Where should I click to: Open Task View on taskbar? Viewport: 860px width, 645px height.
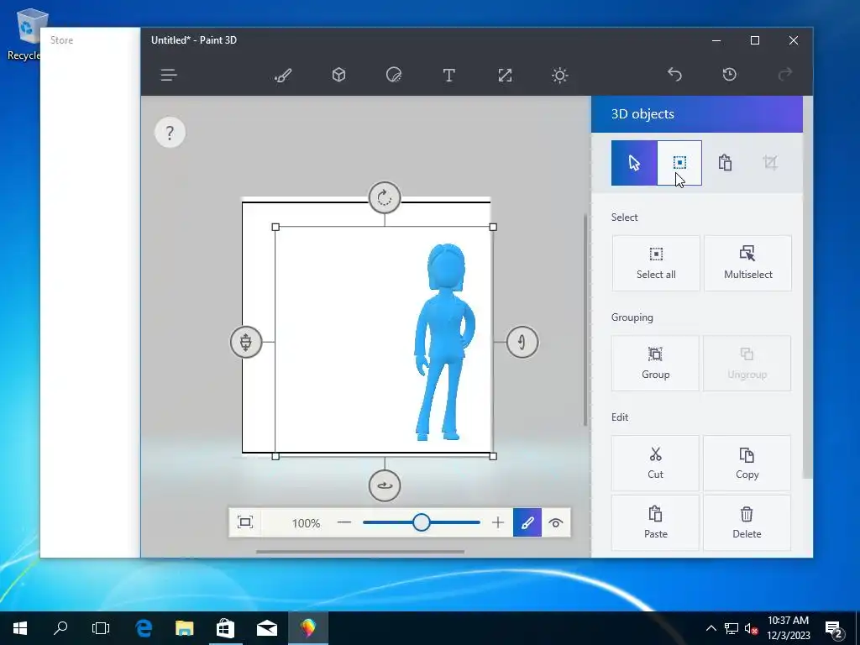pos(101,628)
